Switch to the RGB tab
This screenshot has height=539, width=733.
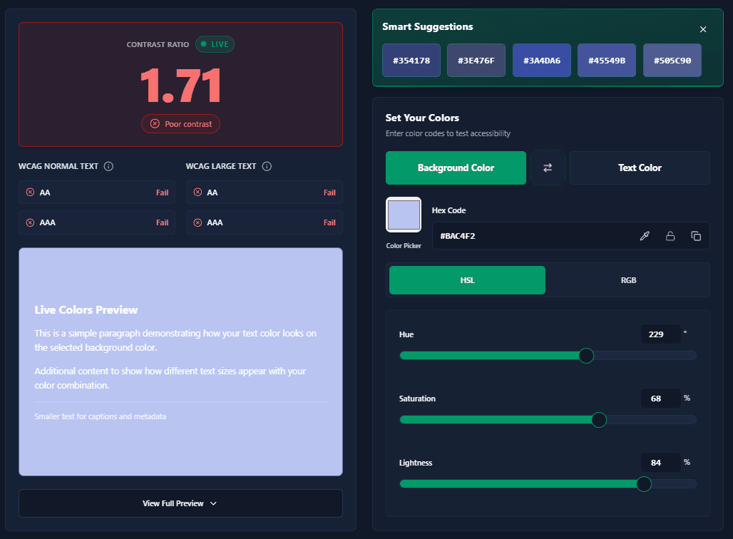[x=628, y=279]
